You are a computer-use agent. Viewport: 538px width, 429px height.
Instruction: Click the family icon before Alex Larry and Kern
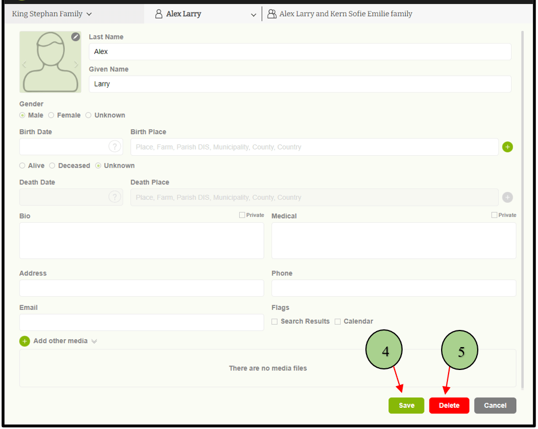click(272, 14)
